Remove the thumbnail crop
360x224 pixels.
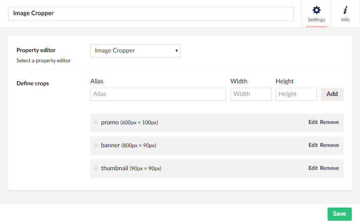click(330, 168)
